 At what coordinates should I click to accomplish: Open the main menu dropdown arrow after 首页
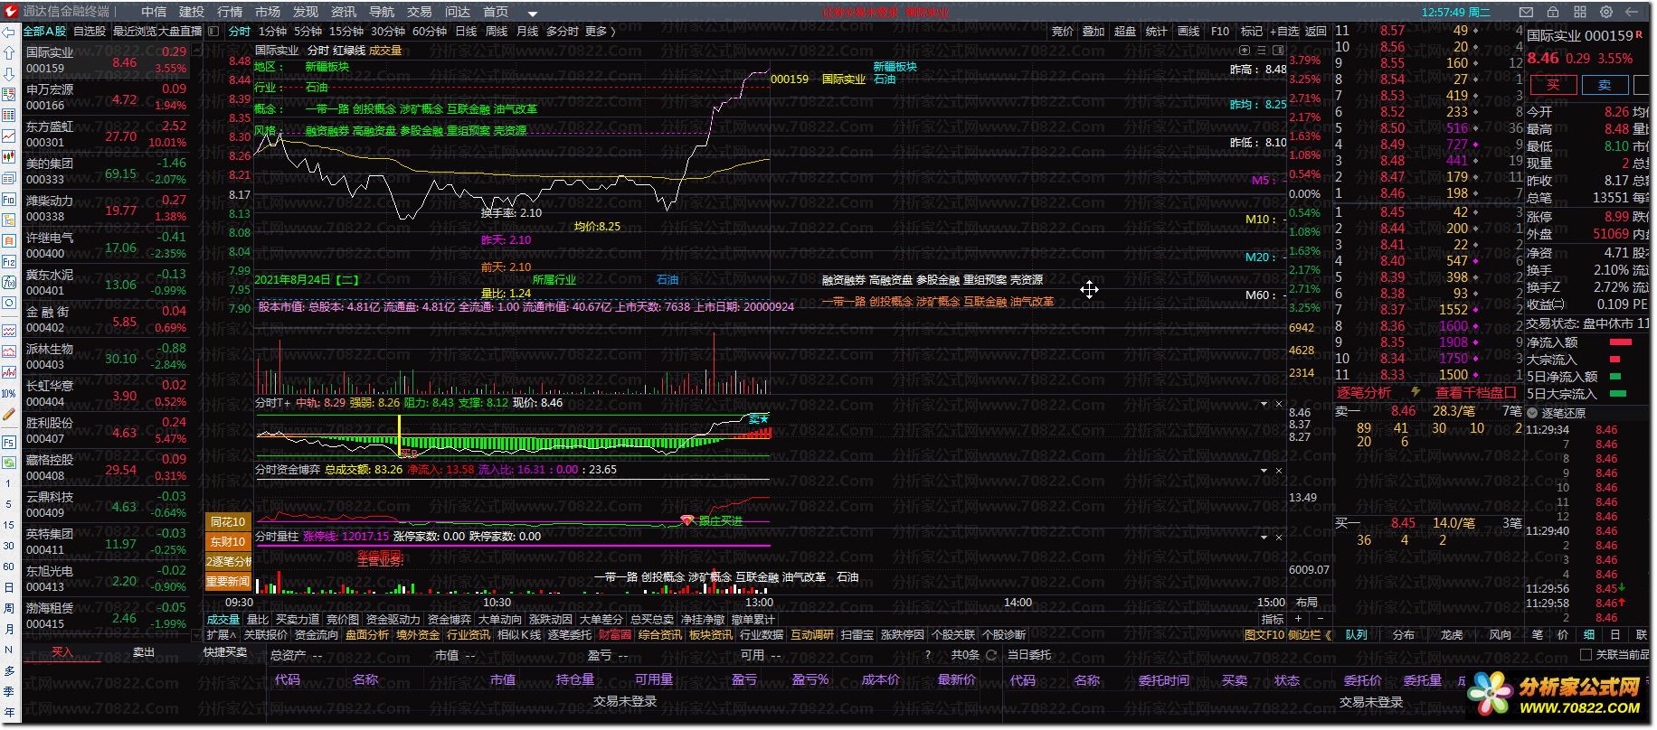(533, 14)
